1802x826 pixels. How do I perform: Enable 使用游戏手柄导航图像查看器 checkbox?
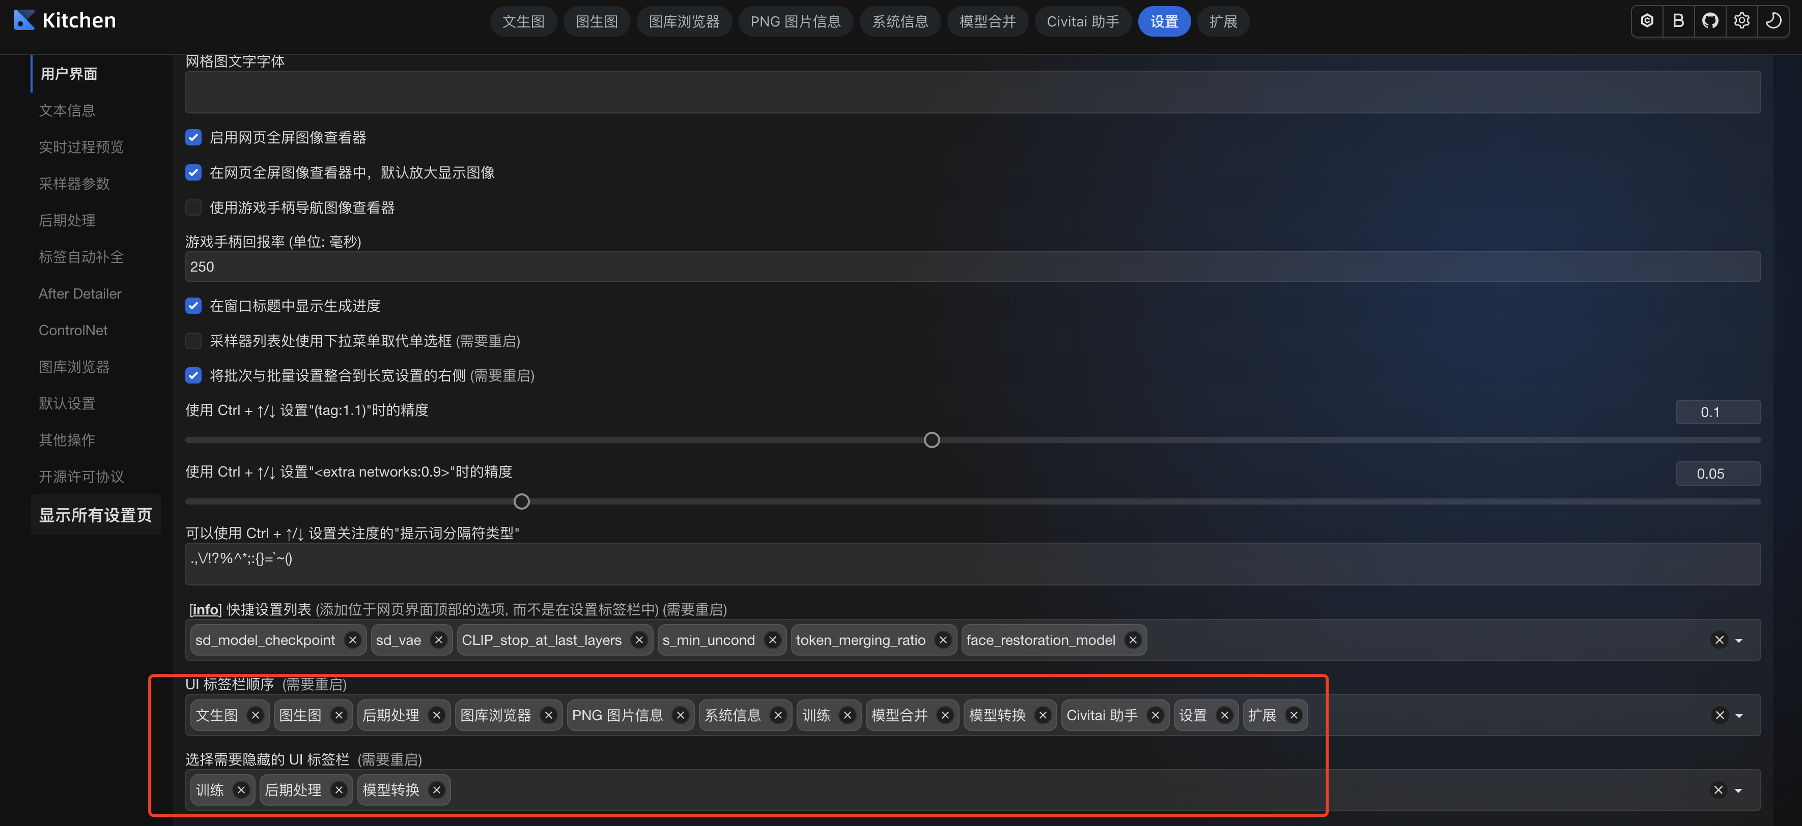pyautogui.click(x=193, y=207)
